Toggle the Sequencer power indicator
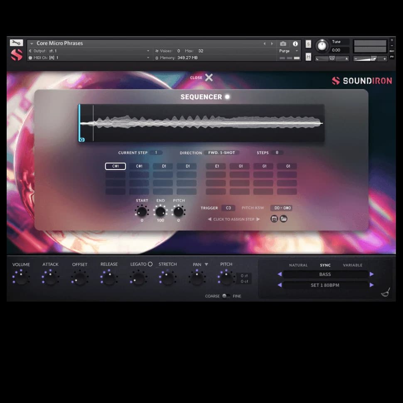This screenshot has height=403, width=403. click(227, 97)
